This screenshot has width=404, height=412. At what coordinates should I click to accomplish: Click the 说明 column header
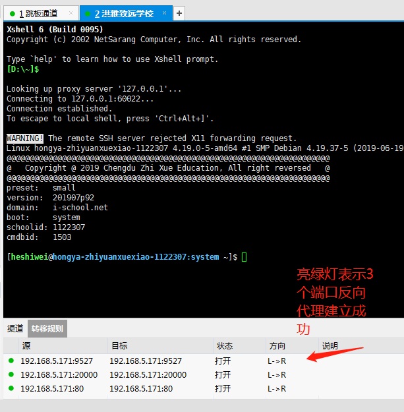point(359,345)
